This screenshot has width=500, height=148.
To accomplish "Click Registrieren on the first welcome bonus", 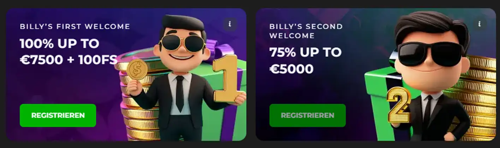I will click(x=58, y=115).
